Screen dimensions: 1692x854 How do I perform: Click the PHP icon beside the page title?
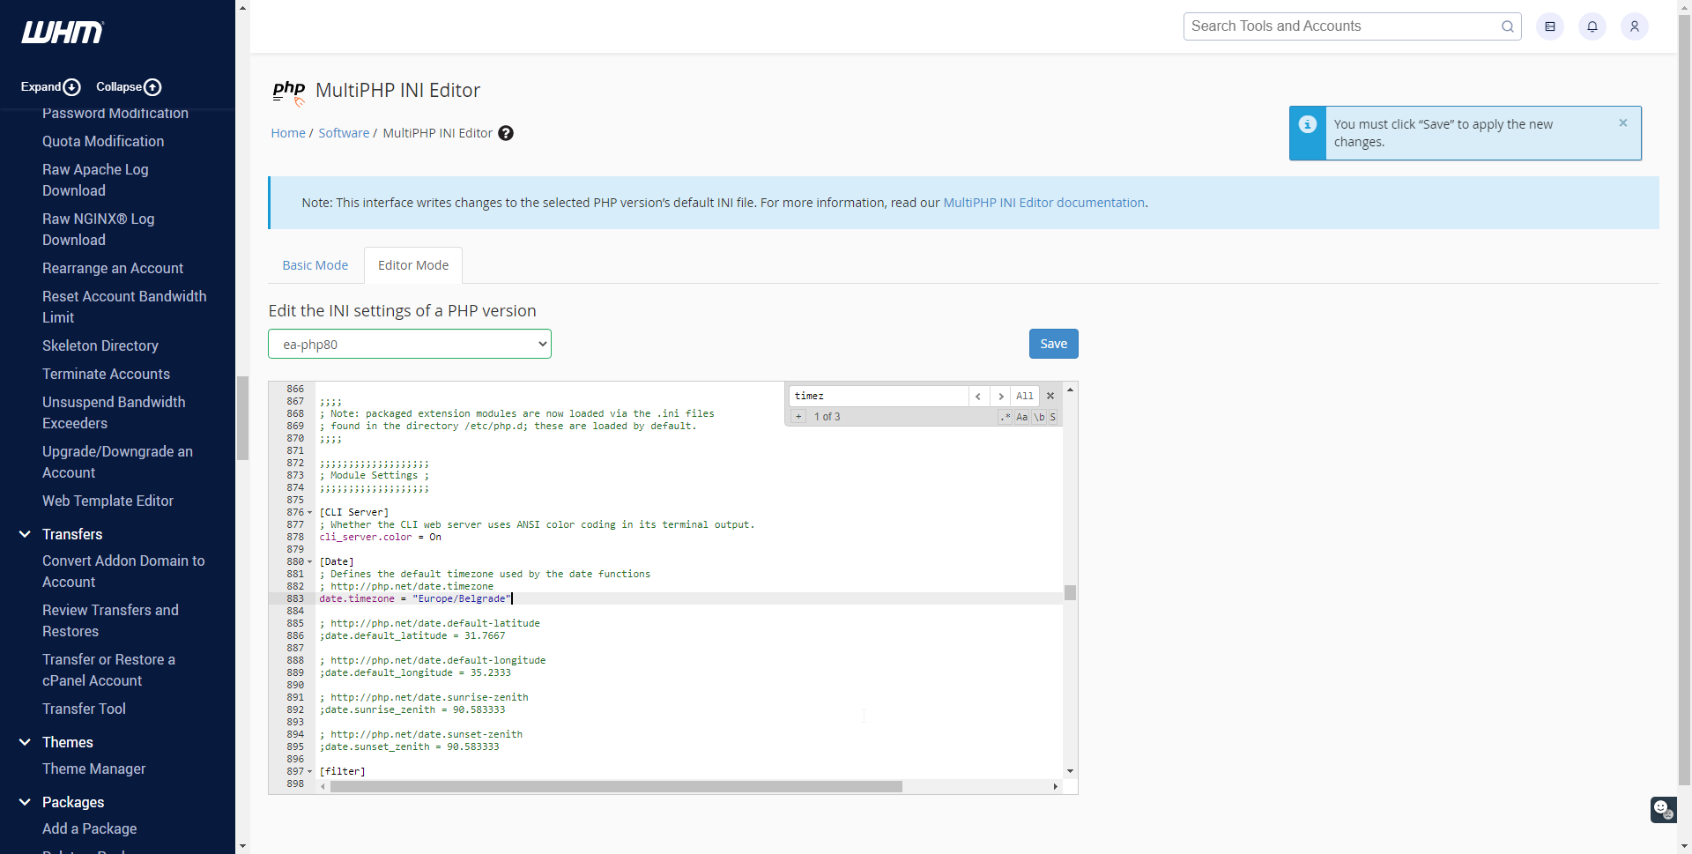coord(289,92)
